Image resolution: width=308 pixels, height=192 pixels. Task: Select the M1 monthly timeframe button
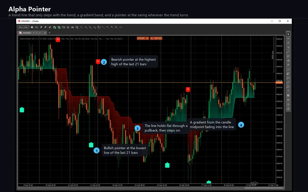(116, 27)
